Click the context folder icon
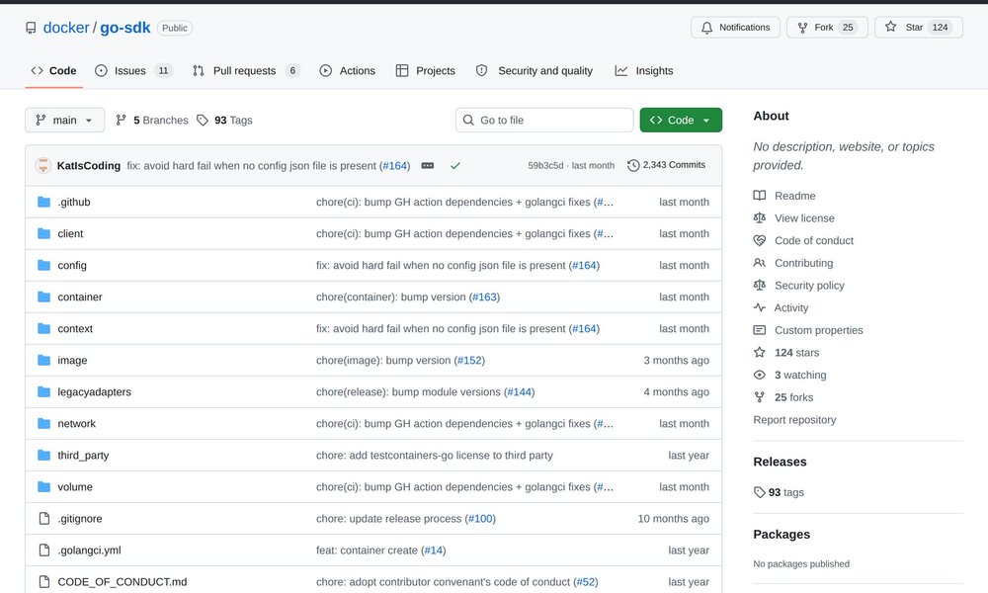Viewport: 988px width, 593px height. [x=43, y=328]
